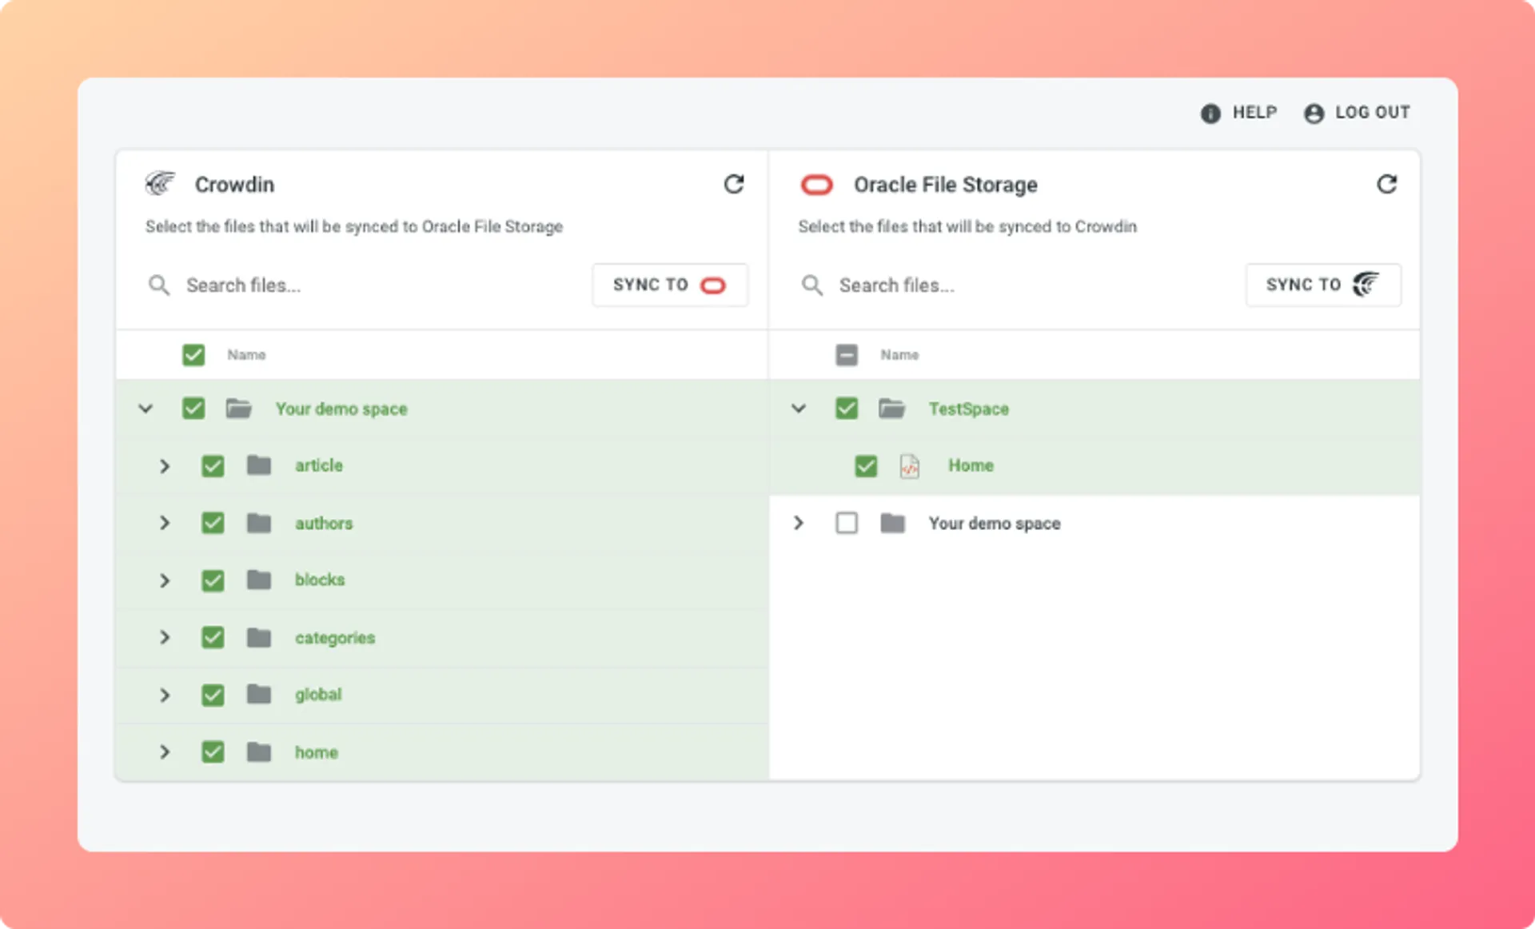Expand the categories folder
The image size is (1535, 929).
tap(165, 637)
